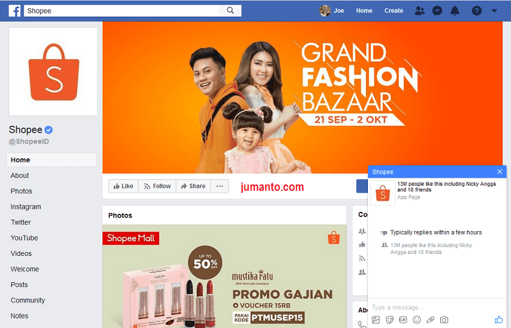This screenshot has width=511, height=328.
Task: Click Joe's profile picture in top bar
Action: pyautogui.click(x=325, y=11)
